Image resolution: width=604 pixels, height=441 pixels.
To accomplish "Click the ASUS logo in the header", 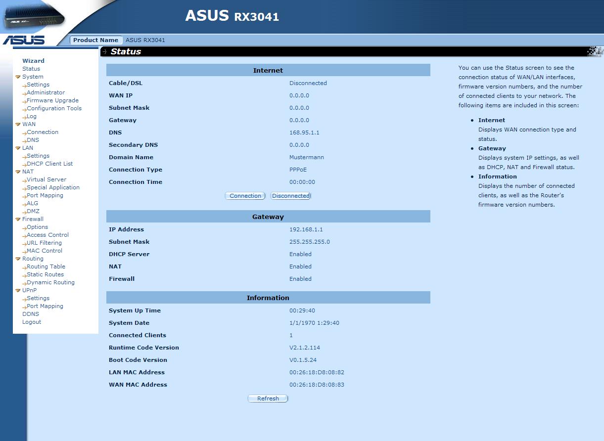I will point(24,40).
